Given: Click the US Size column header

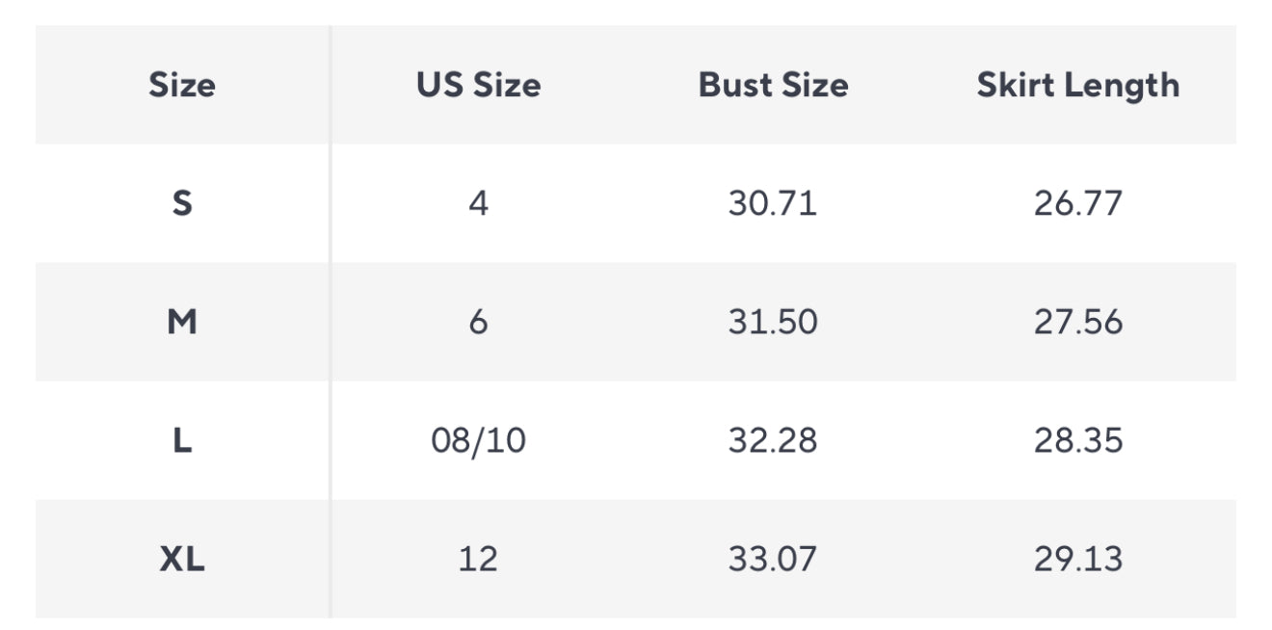Looking at the screenshot, I should tap(478, 85).
